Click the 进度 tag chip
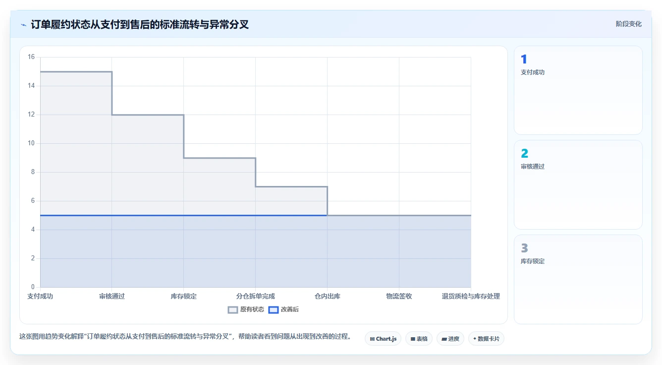662x365 pixels. coord(450,339)
